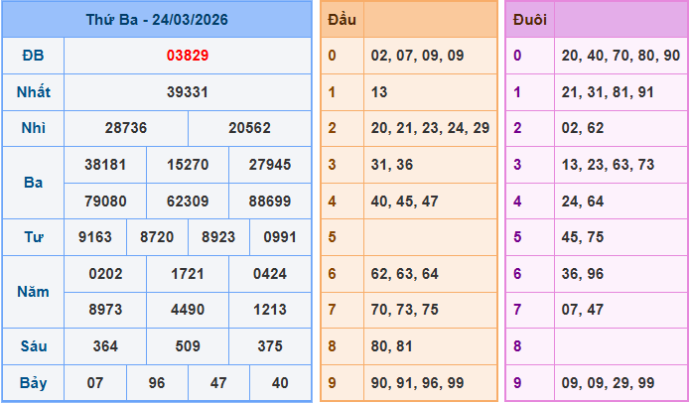The width and height of the screenshot is (690, 403).
Task: Select the result cell 0424
Action: pyautogui.click(x=270, y=274)
